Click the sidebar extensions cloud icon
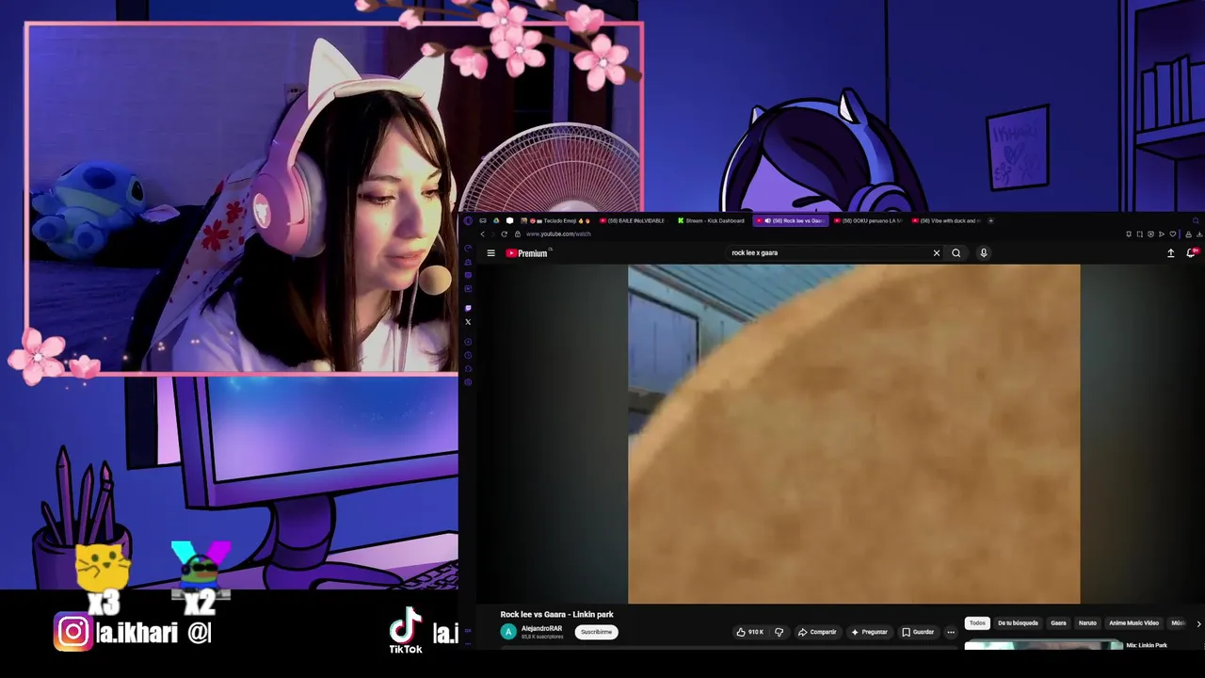 point(468,369)
